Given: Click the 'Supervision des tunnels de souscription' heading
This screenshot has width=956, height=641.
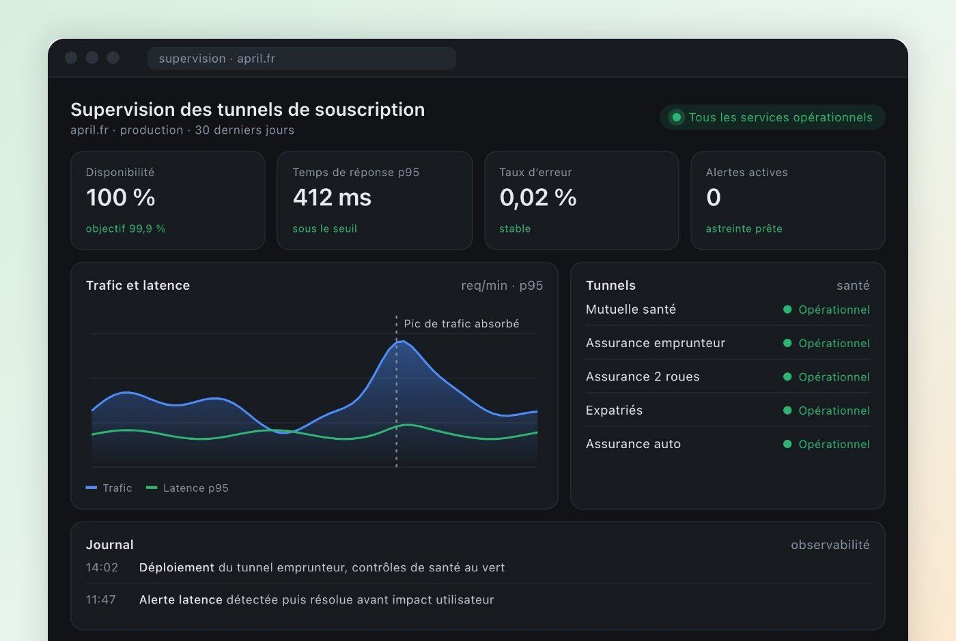Looking at the screenshot, I should pos(248,110).
